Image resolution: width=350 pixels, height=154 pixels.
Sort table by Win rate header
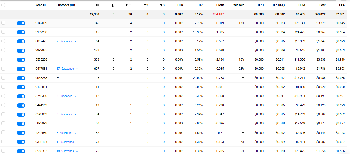pos(239,5)
